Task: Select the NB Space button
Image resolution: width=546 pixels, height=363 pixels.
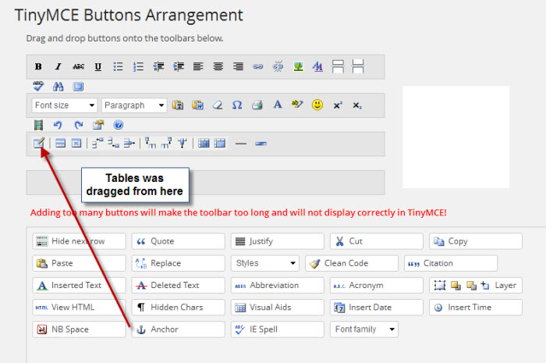Action: pyautogui.click(x=79, y=329)
